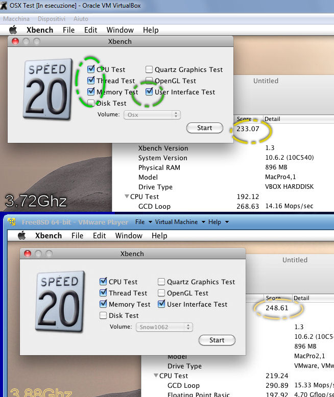Screen dimensions: 334x397
Task: Click the VirtualBox window title icon
Action: tap(4, 5)
